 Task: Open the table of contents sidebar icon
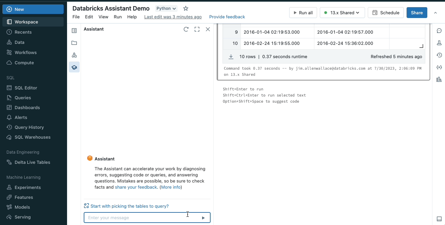click(x=74, y=31)
